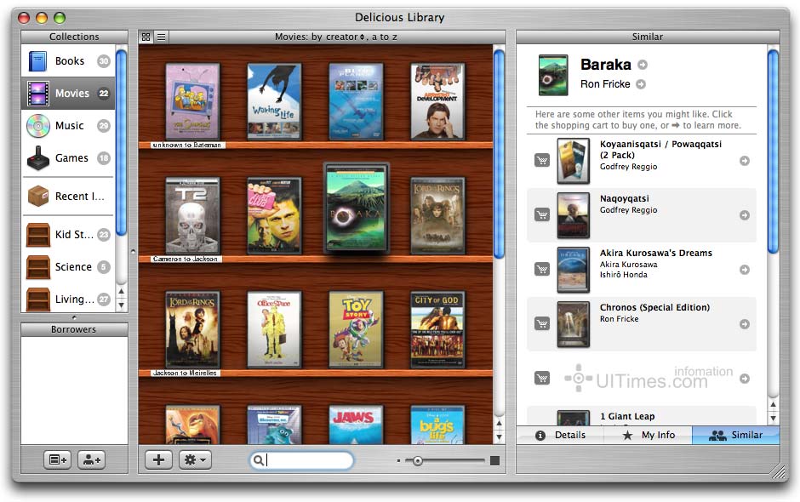Set cover size to smallest

tap(398, 460)
